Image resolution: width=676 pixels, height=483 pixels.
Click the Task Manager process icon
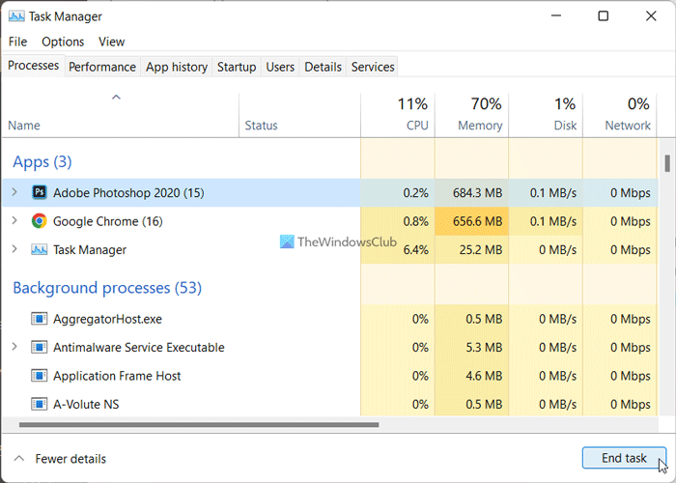(x=40, y=249)
